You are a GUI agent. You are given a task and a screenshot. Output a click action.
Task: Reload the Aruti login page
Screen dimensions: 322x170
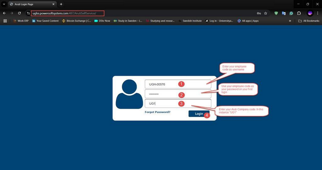point(20,13)
